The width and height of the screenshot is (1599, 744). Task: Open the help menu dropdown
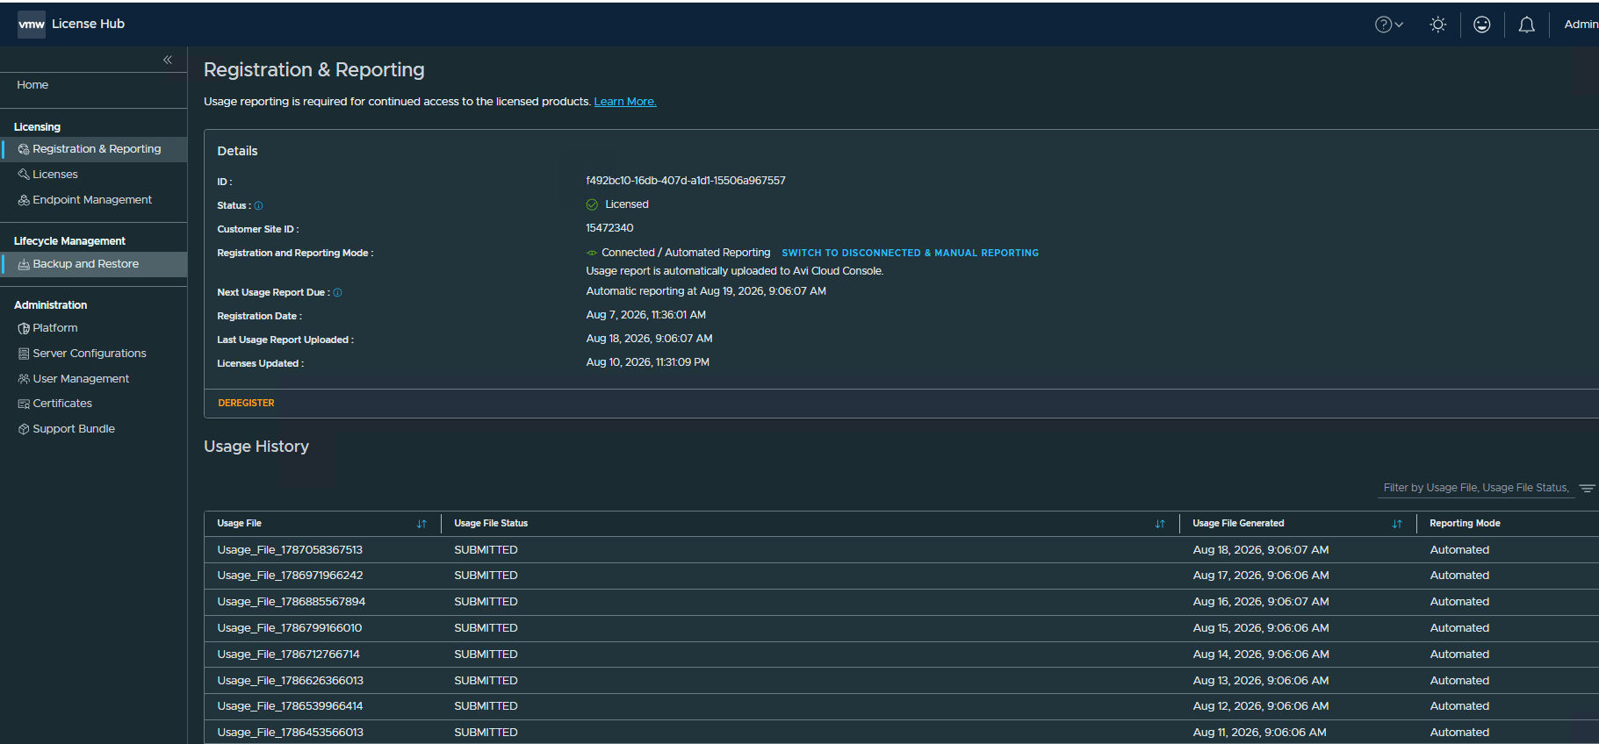pos(1389,25)
